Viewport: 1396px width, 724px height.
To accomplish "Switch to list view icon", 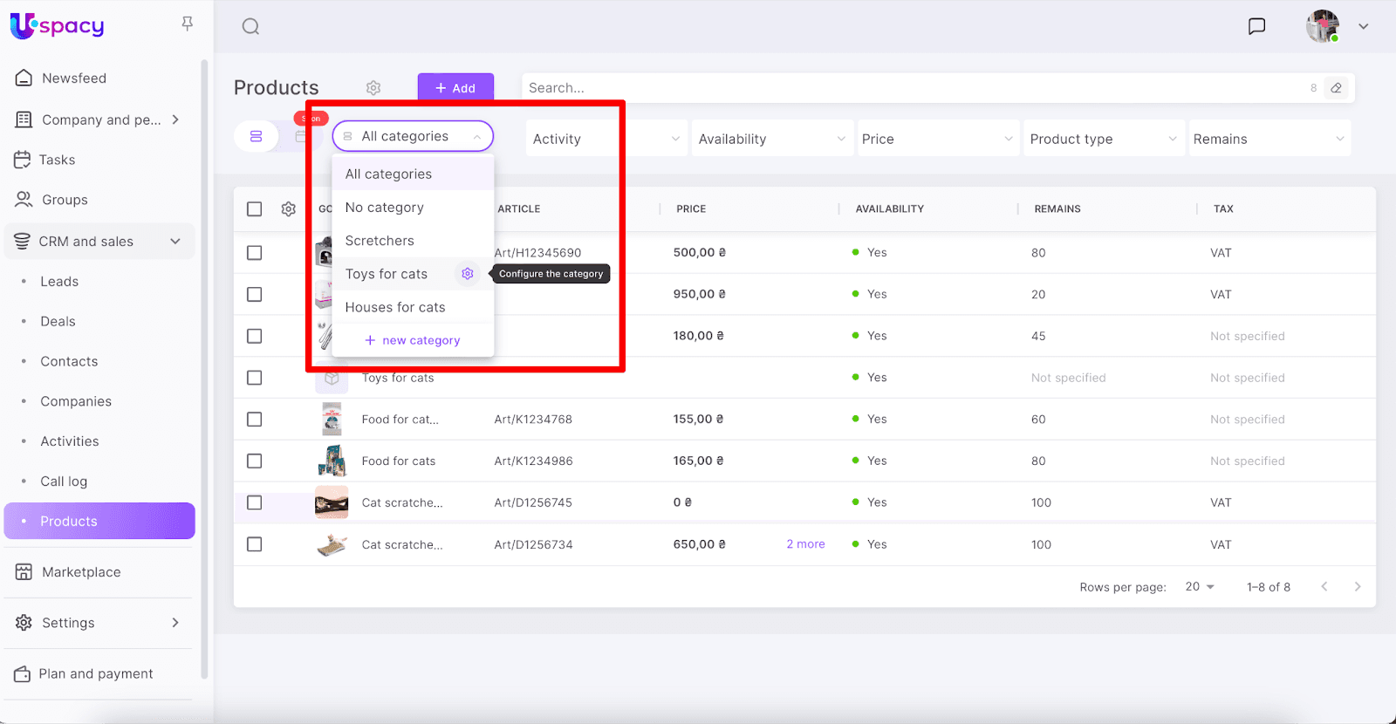I will 256,137.
